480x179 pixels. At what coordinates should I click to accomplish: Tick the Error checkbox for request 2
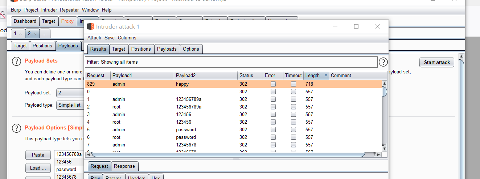click(273, 107)
